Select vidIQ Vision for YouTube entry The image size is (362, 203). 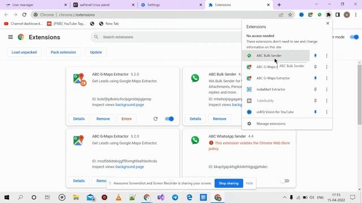coord(275,112)
